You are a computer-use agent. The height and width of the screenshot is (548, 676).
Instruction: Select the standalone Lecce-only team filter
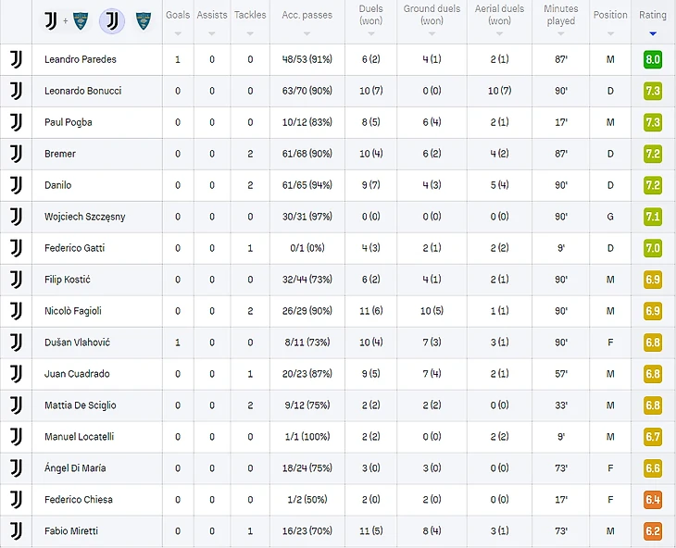(x=143, y=20)
